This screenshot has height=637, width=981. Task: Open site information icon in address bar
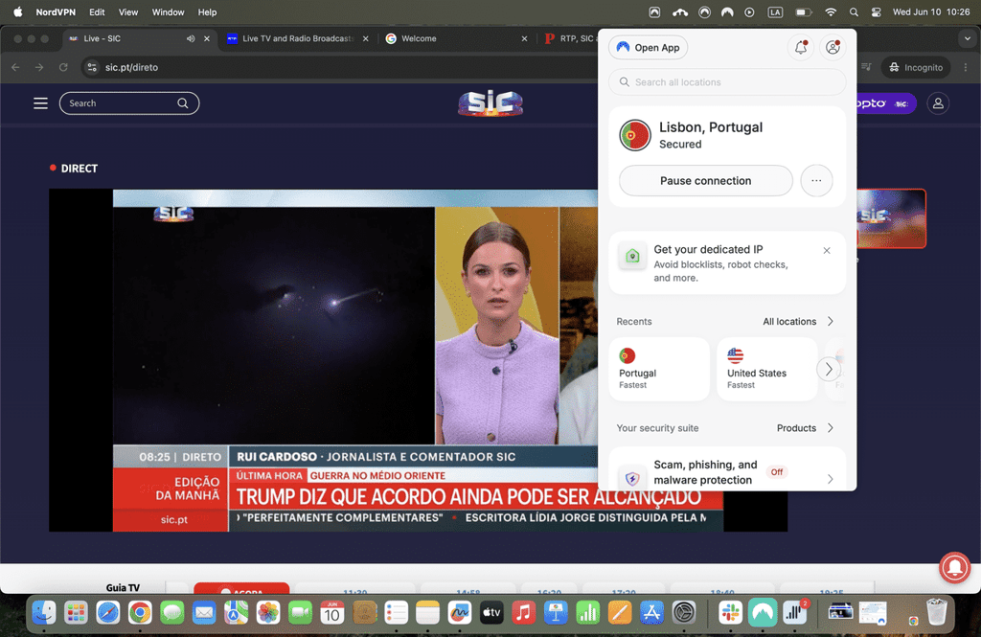(x=92, y=67)
